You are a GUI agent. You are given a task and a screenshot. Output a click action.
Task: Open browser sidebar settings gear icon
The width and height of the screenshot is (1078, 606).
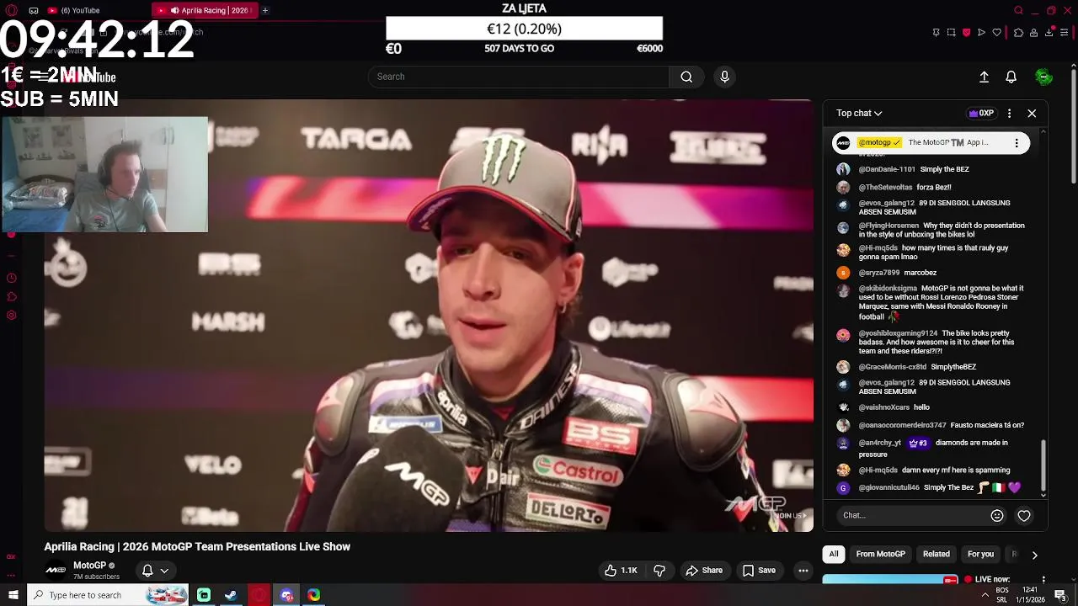pos(11,316)
